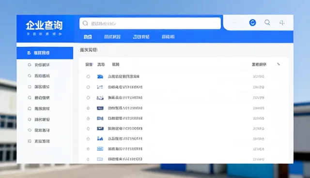Click the arrow icon at the table header's right
310x178 pixels.
pos(279,64)
